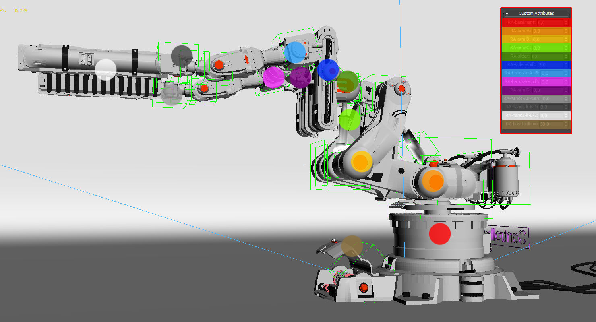596x322 pixels.
Task: Click the 'RA-arm-C:' label
Action: [x=521, y=48]
